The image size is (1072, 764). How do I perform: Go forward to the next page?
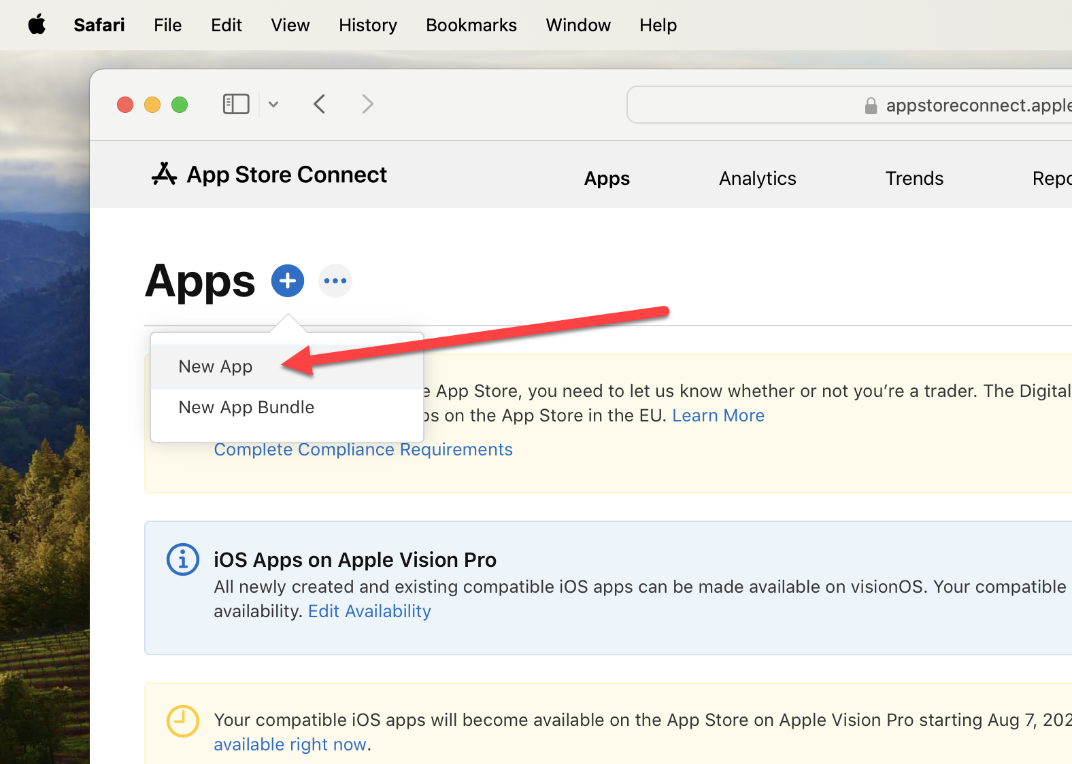coord(368,104)
